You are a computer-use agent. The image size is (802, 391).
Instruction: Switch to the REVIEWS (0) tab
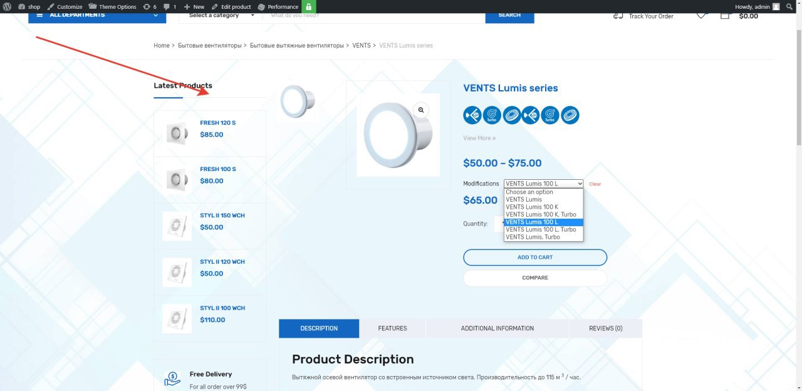pos(606,328)
